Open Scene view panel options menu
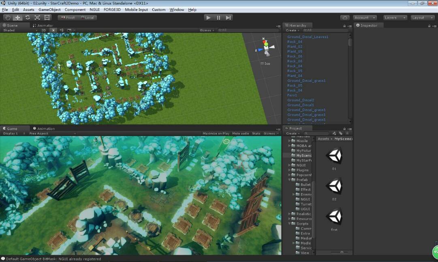Image resolution: width=438 pixels, height=262 pixels. click(278, 26)
